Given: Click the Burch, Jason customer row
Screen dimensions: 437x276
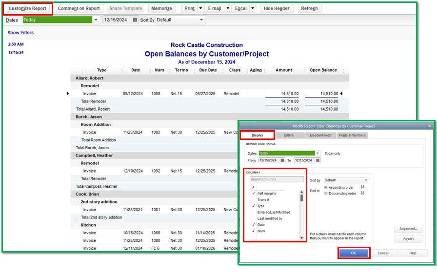Looking at the screenshot, I should pyautogui.click(x=209, y=117).
